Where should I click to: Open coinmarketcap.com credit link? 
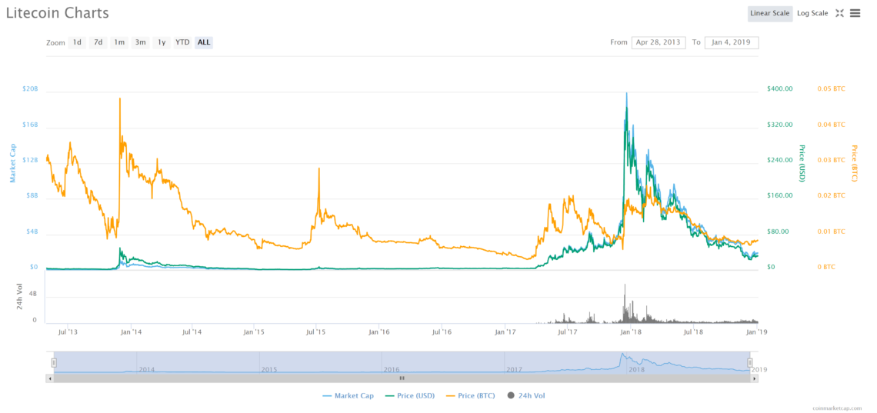(837, 408)
